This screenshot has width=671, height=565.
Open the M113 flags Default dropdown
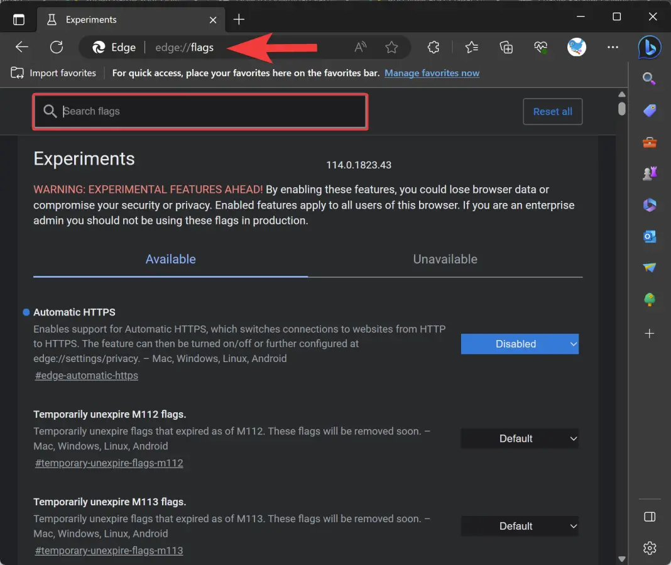click(x=520, y=526)
